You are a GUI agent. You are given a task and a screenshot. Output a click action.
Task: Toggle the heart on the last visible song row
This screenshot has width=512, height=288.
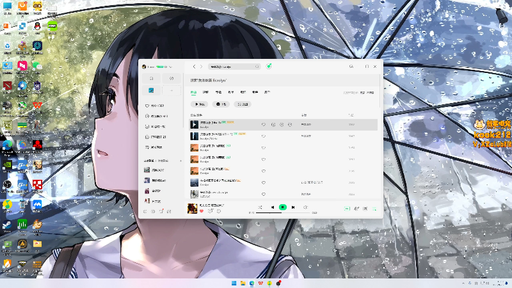pyautogui.click(x=264, y=195)
